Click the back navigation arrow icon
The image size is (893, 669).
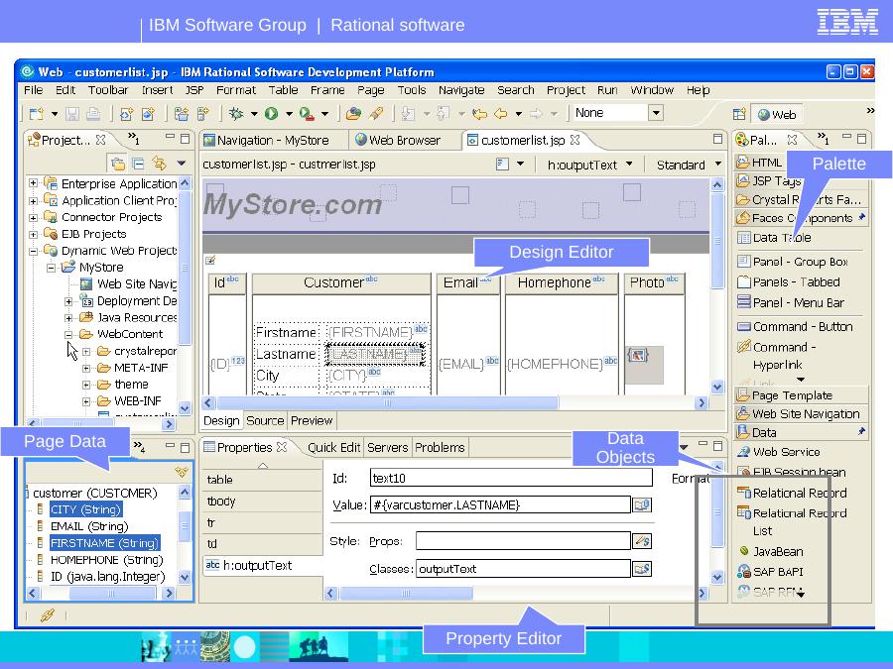click(502, 114)
